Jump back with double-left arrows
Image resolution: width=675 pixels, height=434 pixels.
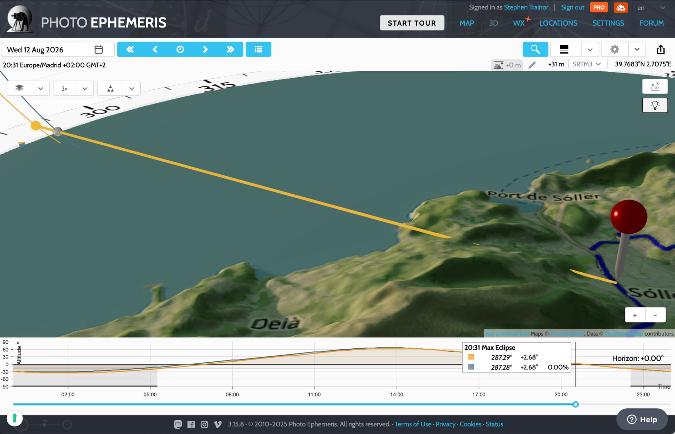130,49
